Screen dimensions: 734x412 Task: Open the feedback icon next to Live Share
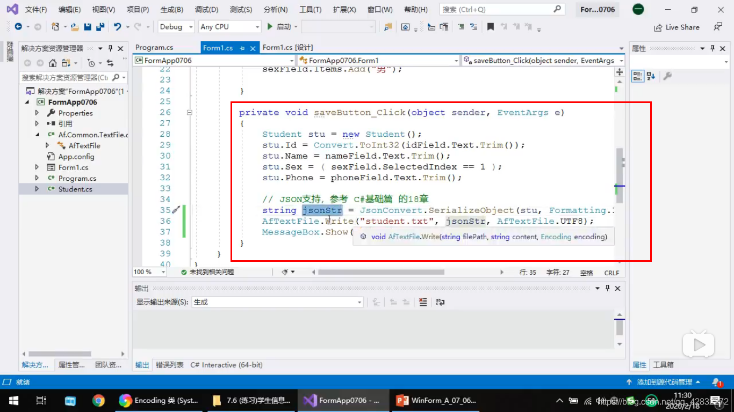point(718,27)
